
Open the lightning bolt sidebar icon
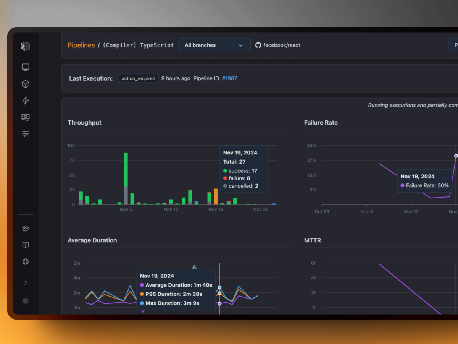pos(26,101)
